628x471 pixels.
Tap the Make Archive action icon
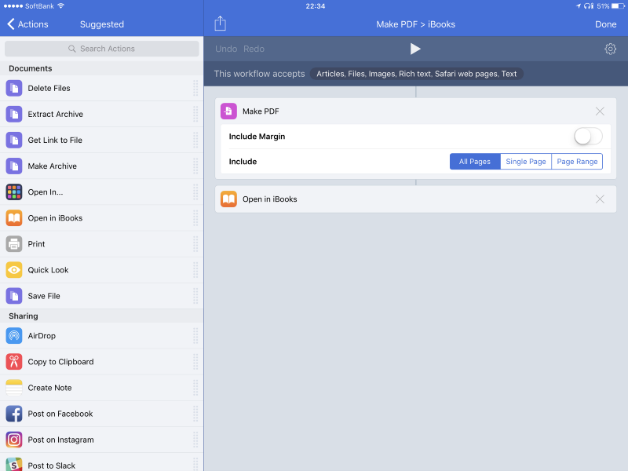[x=14, y=166]
